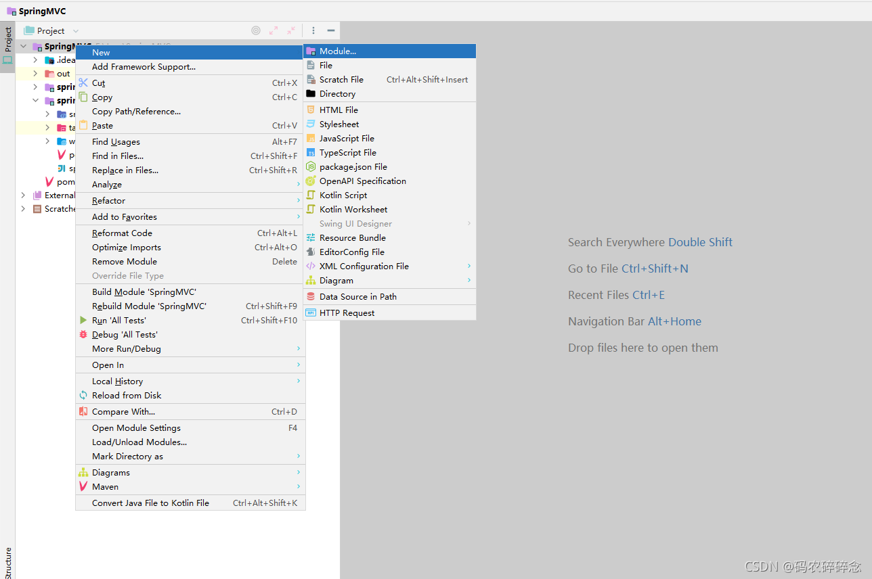Choose Optimize Imports
Viewport: 872px width, 579px height.
(190, 247)
